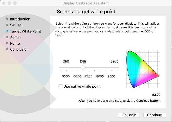The width and height of the screenshot is (172, 122).
Task: Click the Introduction step bullet
Action: point(7,19)
